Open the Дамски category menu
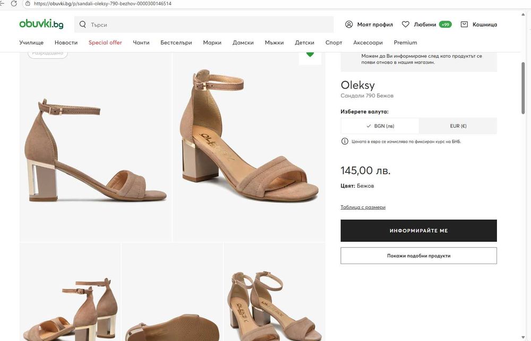The height and width of the screenshot is (341, 531). tap(243, 42)
